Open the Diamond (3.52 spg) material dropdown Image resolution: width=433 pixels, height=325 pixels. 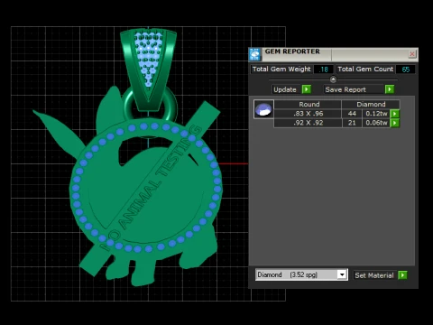(x=342, y=274)
